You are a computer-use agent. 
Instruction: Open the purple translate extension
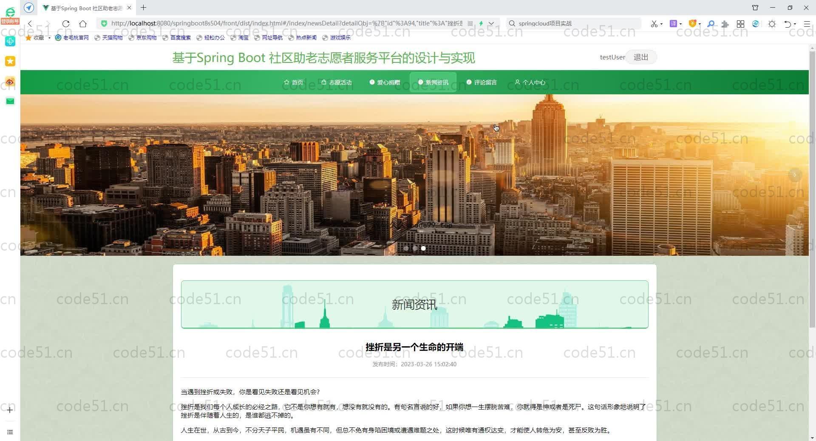coord(673,24)
